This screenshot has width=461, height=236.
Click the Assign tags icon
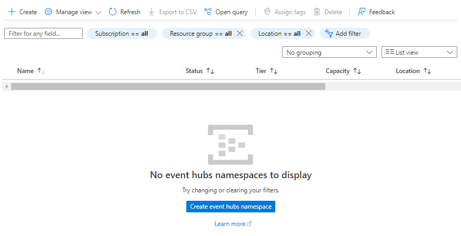pyautogui.click(x=267, y=12)
